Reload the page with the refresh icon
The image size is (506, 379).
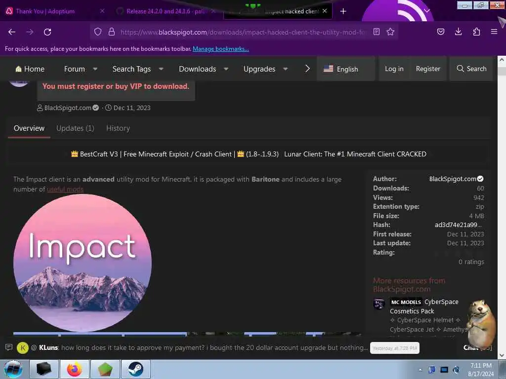point(47,32)
